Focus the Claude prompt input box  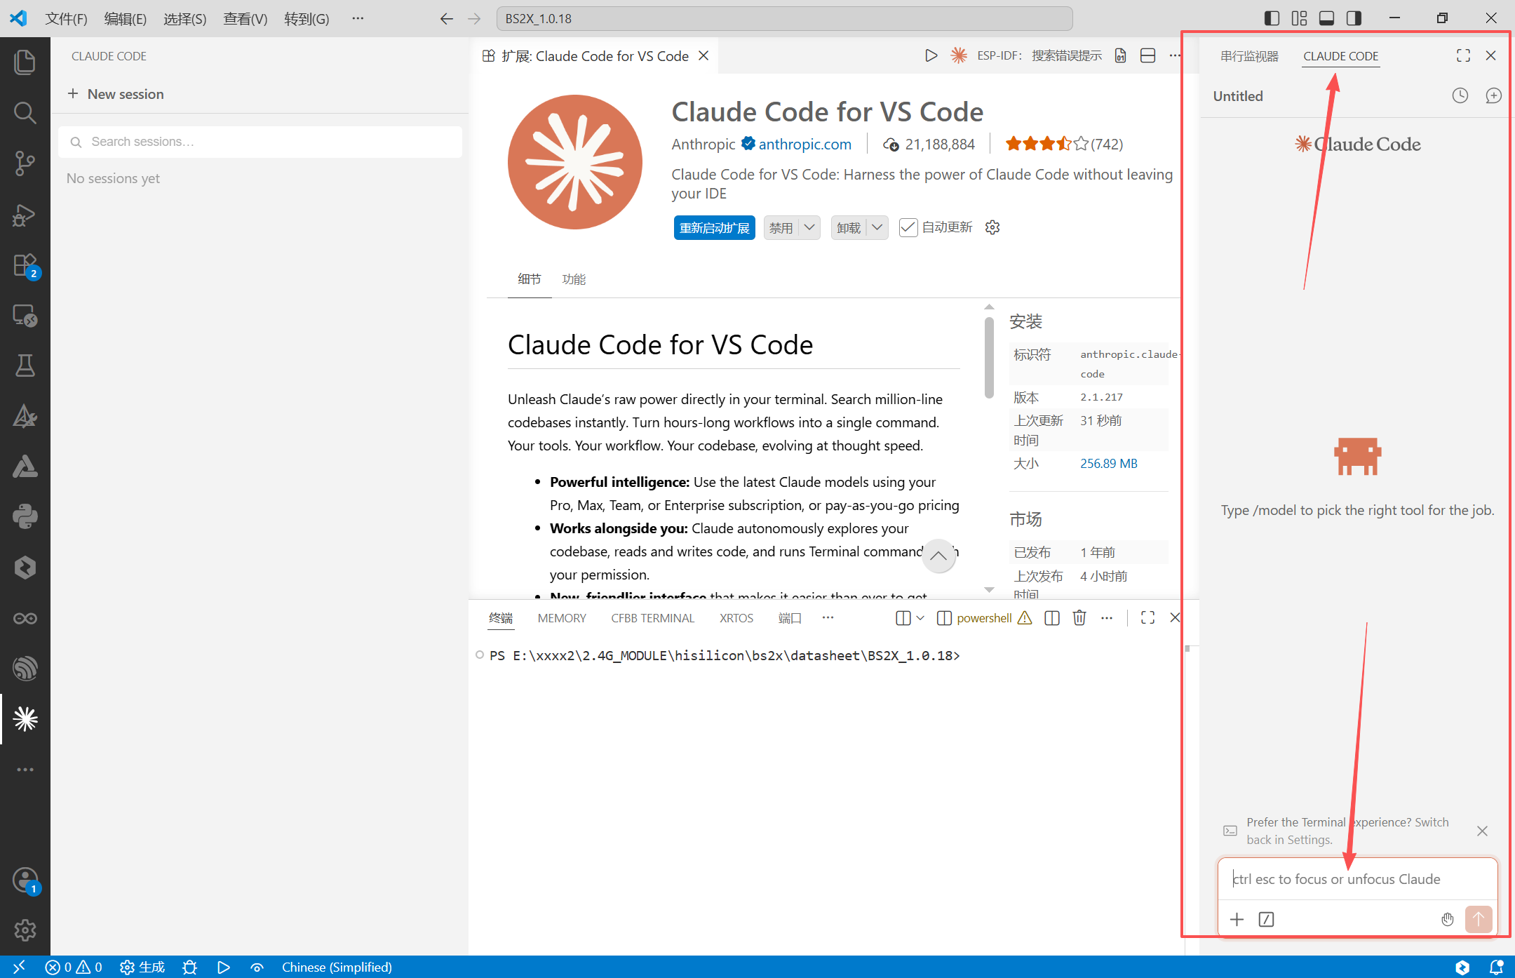(1357, 879)
